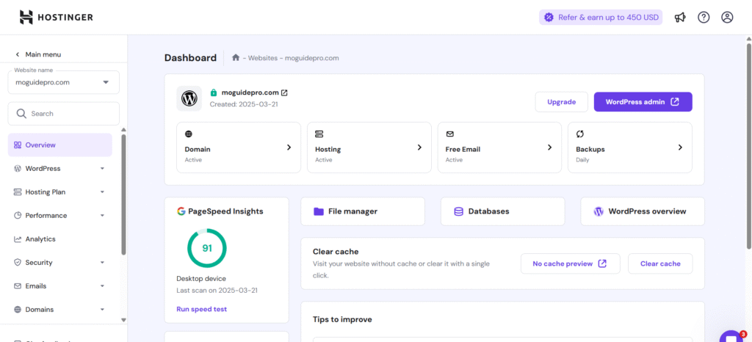This screenshot has height=342, width=752.
Task: Select Overview in the sidebar
Action: [60, 145]
